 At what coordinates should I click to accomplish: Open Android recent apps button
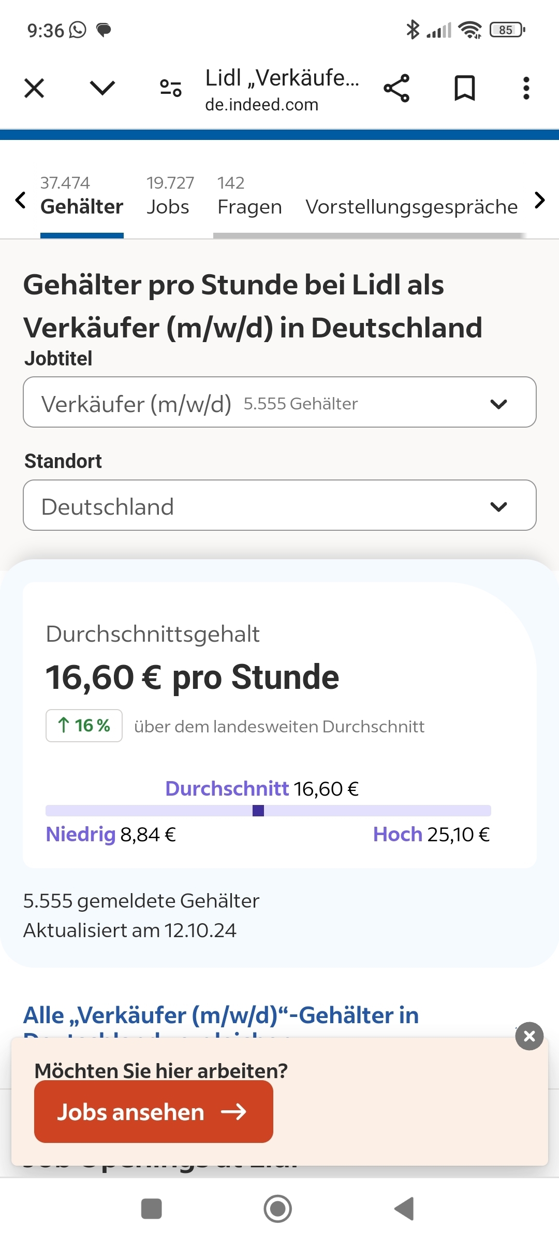pos(151,1209)
